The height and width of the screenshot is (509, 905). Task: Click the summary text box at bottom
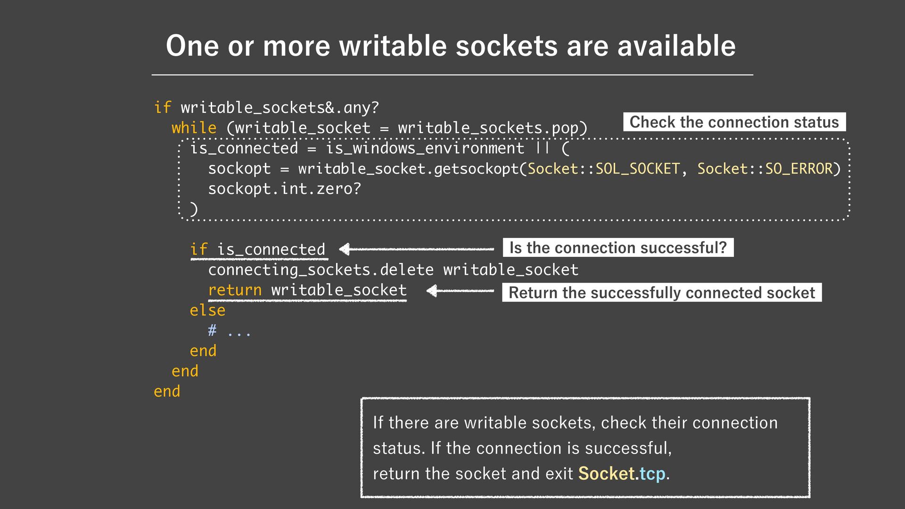(x=584, y=447)
